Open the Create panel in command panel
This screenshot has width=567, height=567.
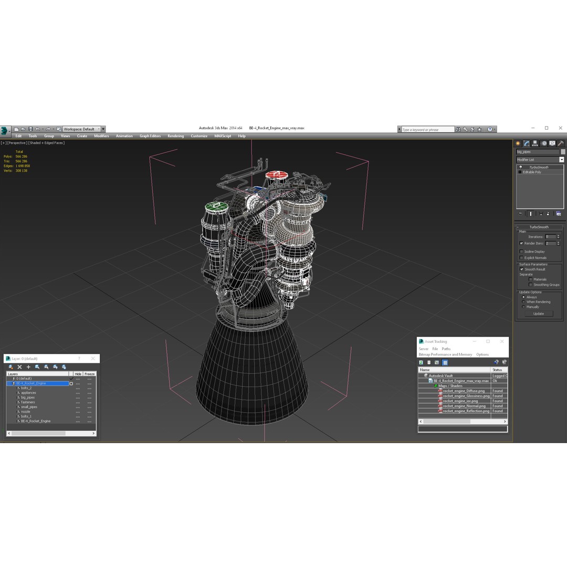pyautogui.click(x=518, y=143)
